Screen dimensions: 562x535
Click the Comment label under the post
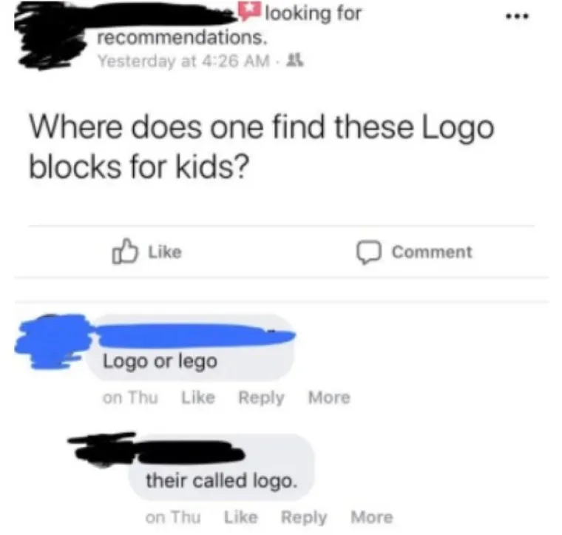(x=432, y=252)
